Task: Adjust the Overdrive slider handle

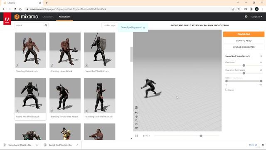Action: point(244,65)
